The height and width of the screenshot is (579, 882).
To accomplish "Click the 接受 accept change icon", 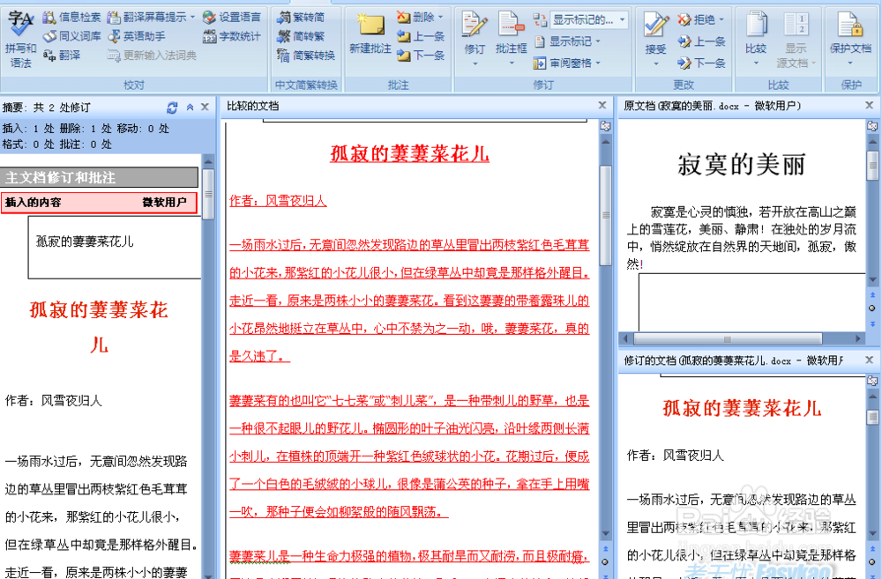I will [x=656, y=24].
